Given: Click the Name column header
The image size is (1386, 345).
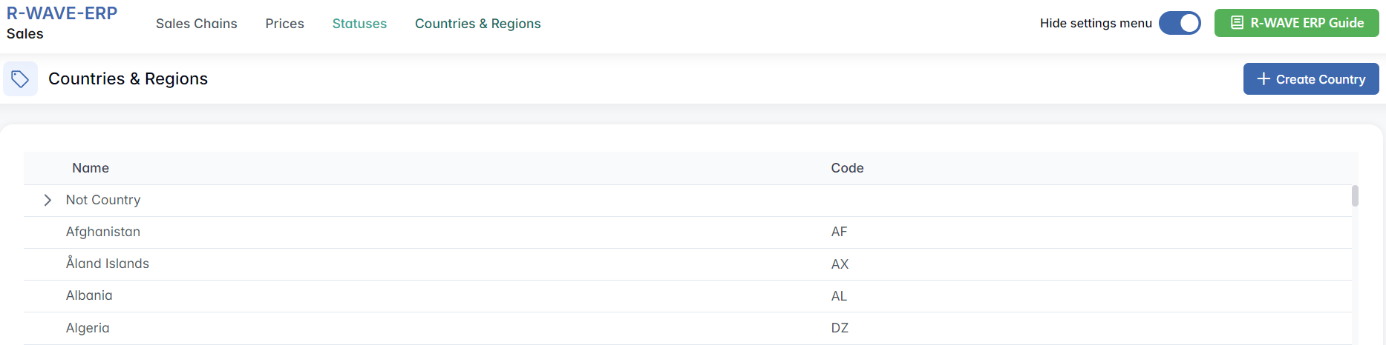Looking at the screenshot, I should tap(91, 168).
